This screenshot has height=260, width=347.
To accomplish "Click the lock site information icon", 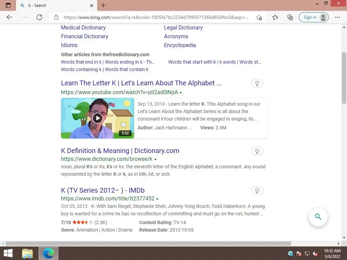I will pyautogui.click(x=56, y=17).
